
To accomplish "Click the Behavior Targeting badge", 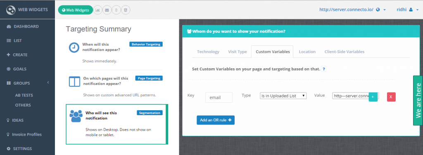I will pyautogui.click(x=146, y=44).
